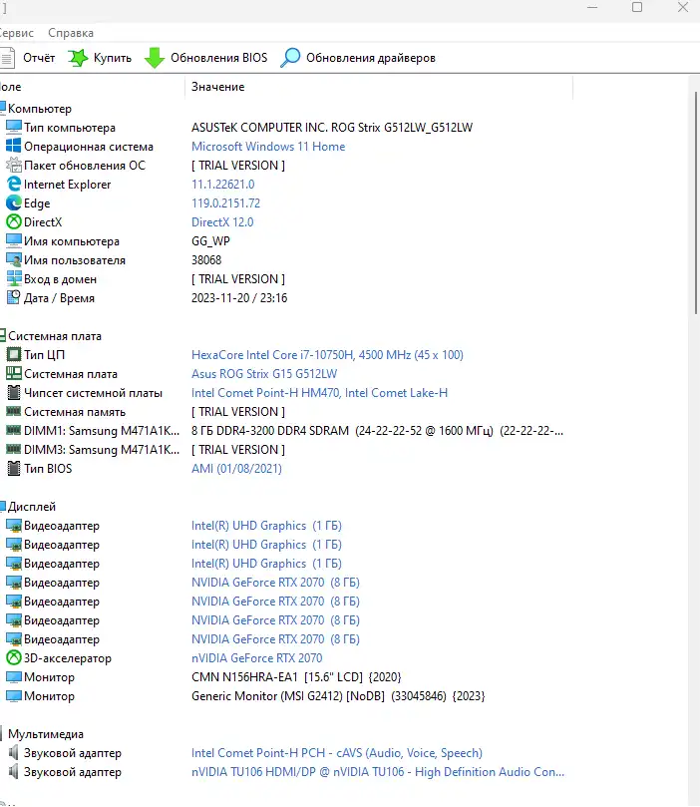The width and height of the screenshot is (700, 807).
Task: Open the nVIDIA TU106 HDMI/DP audio link
Action: (378, 772)
